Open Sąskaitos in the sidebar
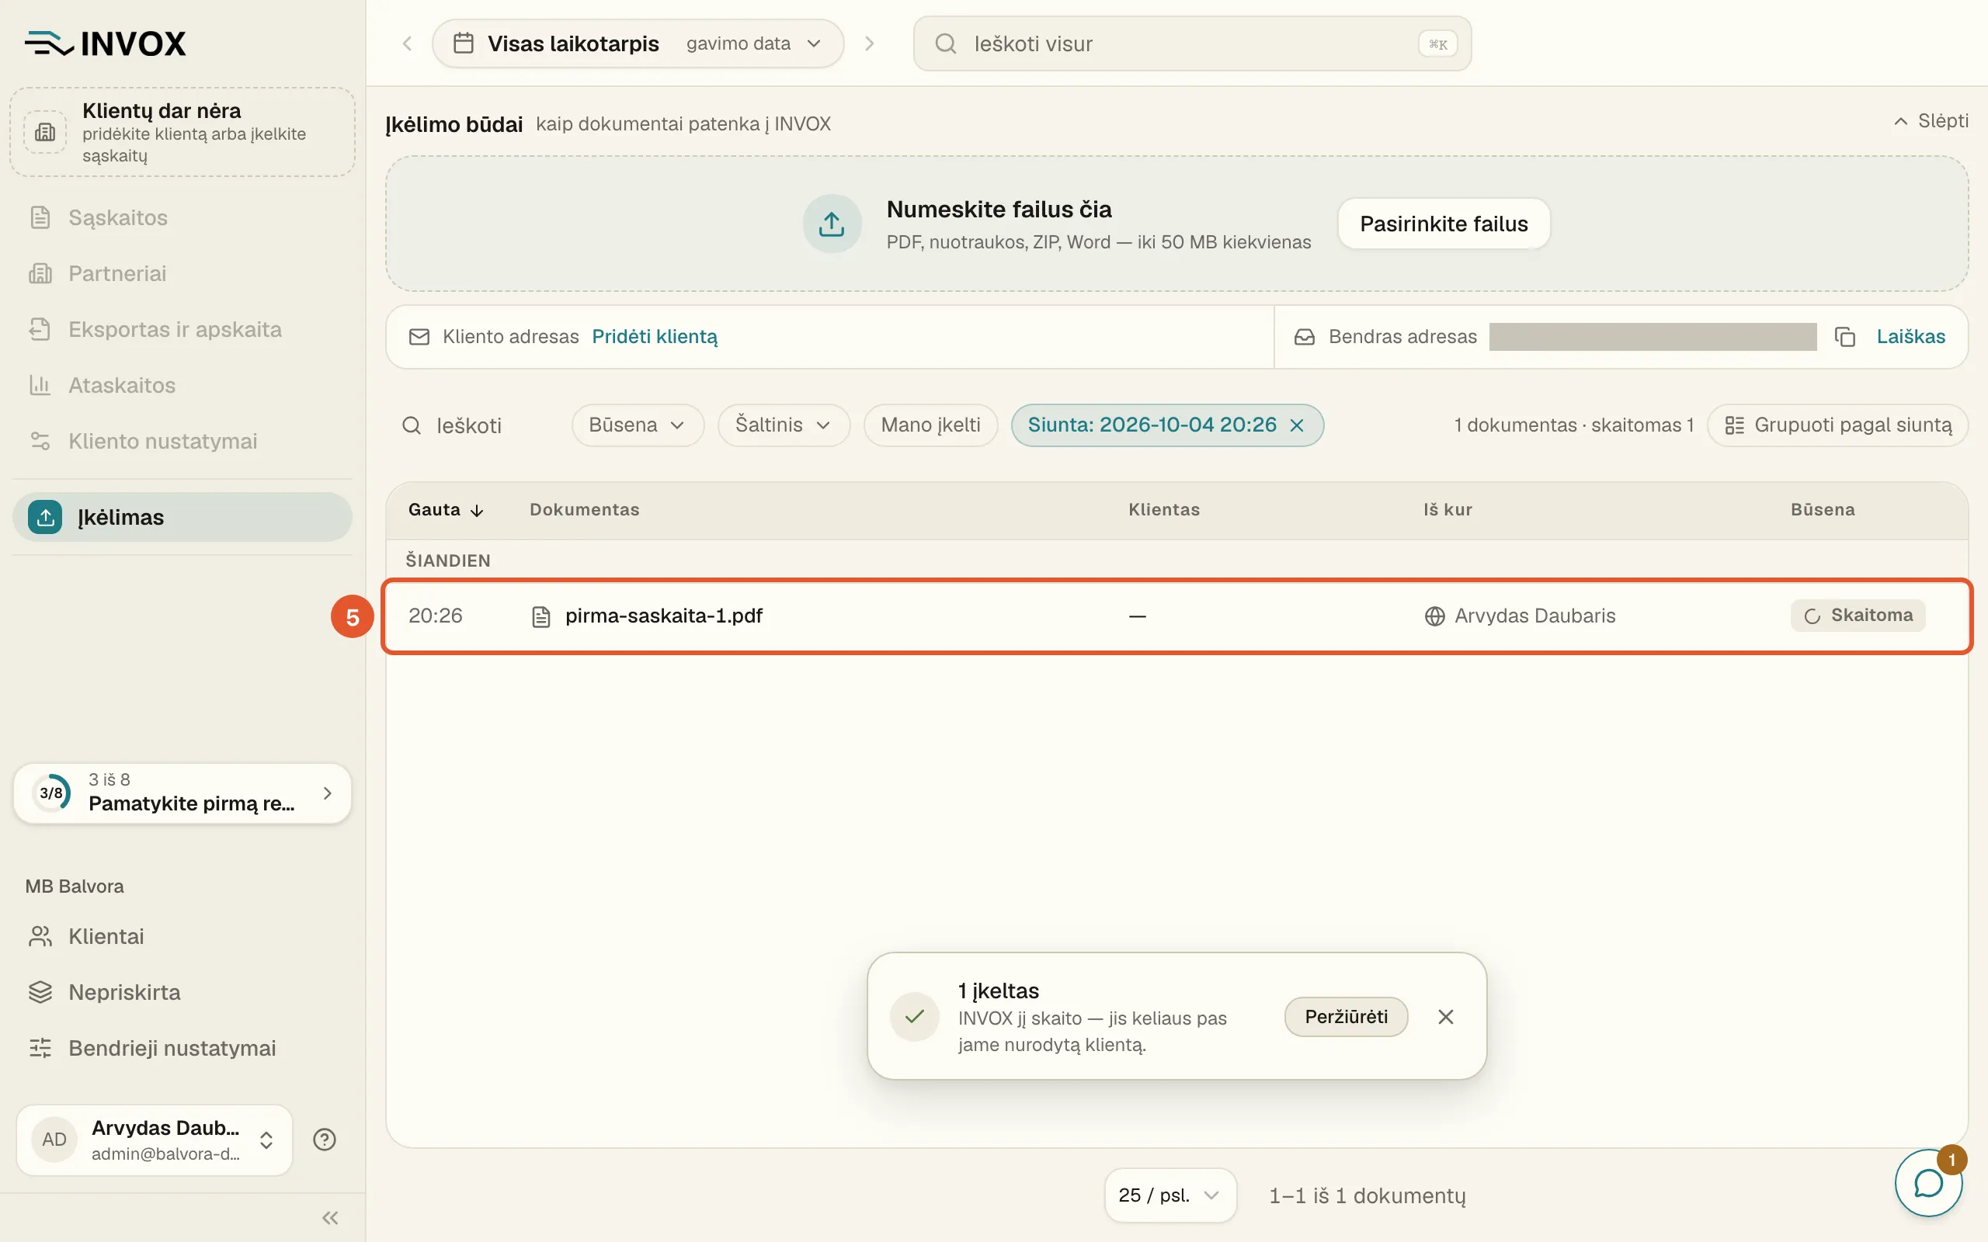1988x1242 pixels. pyautogui.click(x=182, y=217)
